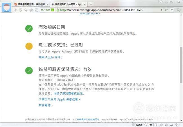
Task: Click green checkmark beside 维修和服务保修情况
Action: point(29,70)
